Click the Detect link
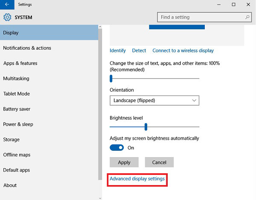This screenshot has width=256, height=200. point(139,51)
